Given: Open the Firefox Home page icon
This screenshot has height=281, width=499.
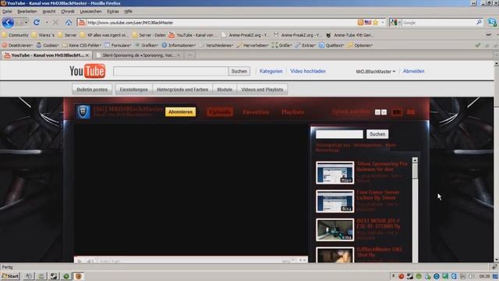Looking at the screenshot, I should coord(69,23).
